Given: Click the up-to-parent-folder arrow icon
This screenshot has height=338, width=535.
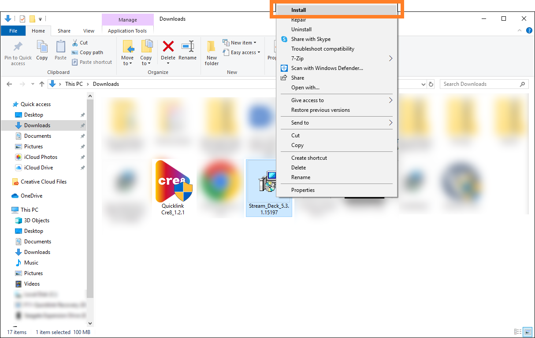Looking at the screenshot, I should tap(42, 84).
